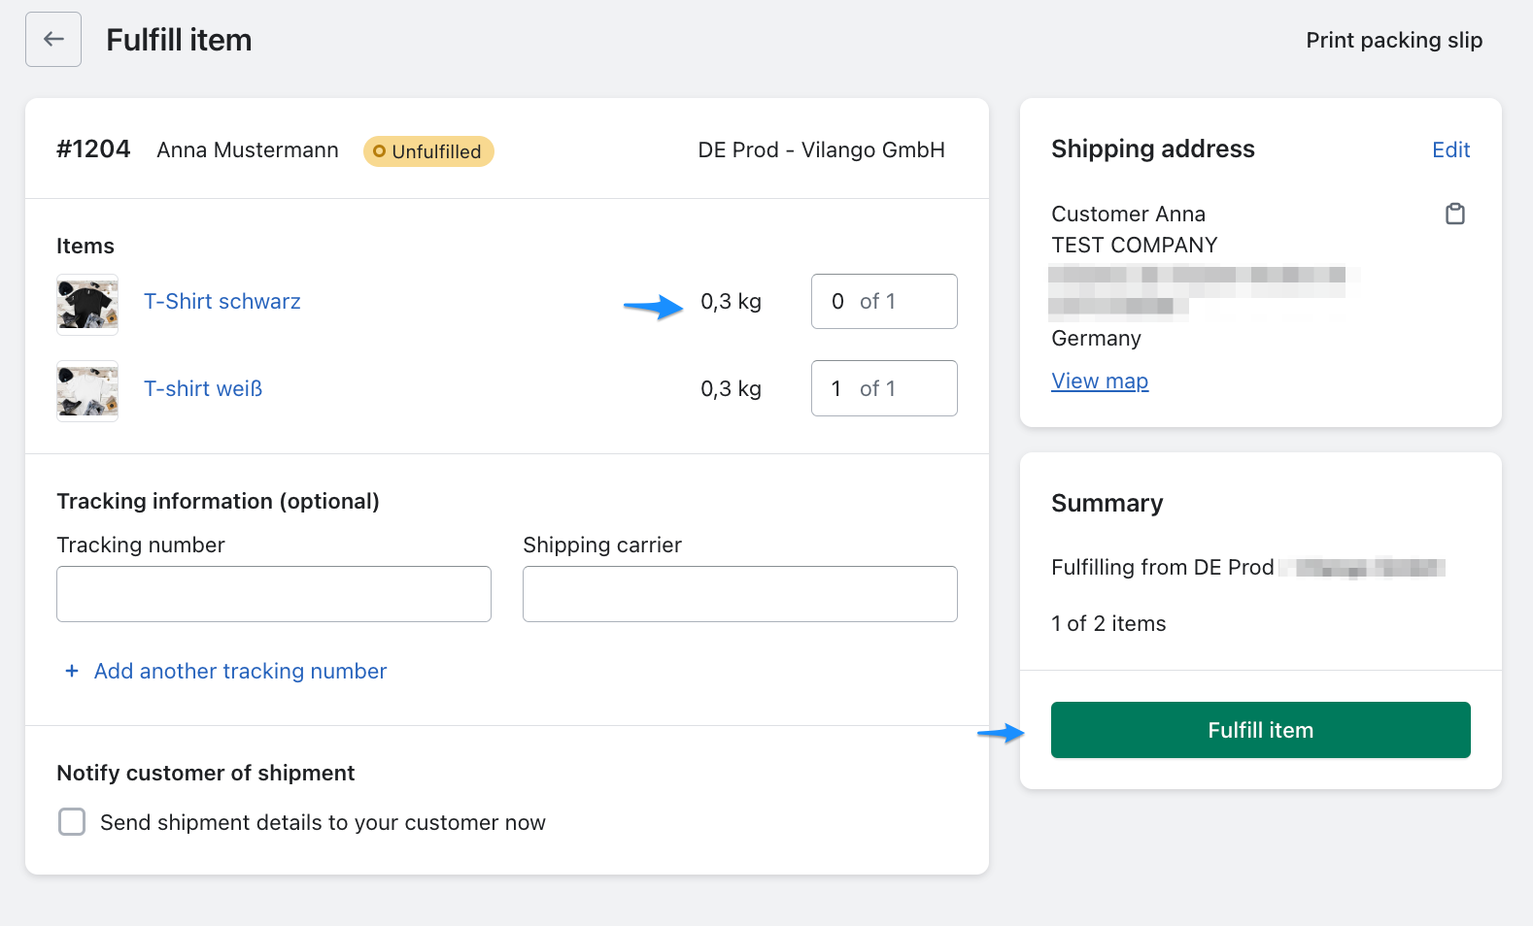Click the order number #1204
Screen dimensions: 1533x926
(x=93, y=149)
